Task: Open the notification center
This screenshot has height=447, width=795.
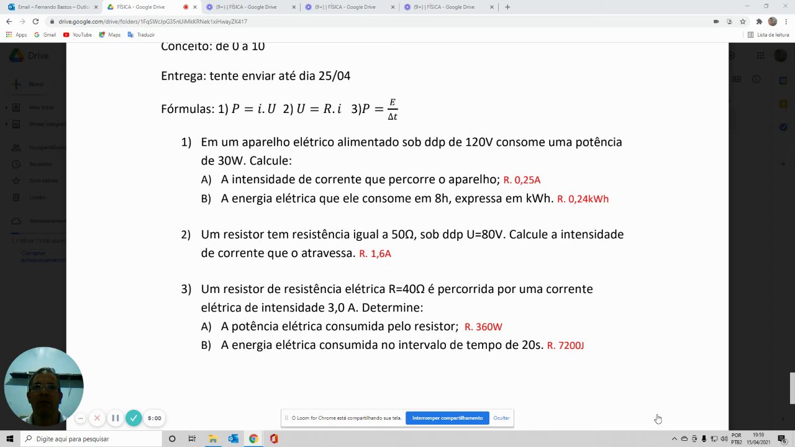Action: click(x=782, y=439)
